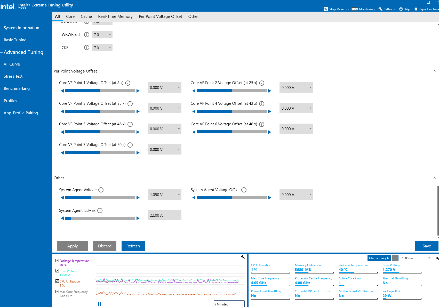Switch to the Cache tab

pyautogui.click(x=86, y=16)
